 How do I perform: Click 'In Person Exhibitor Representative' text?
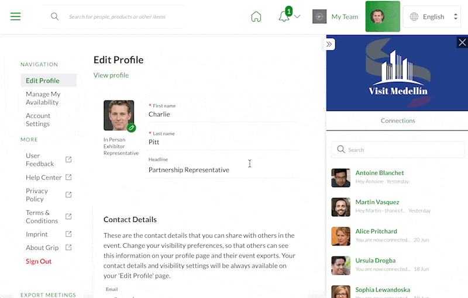click(x=121, y=146)
